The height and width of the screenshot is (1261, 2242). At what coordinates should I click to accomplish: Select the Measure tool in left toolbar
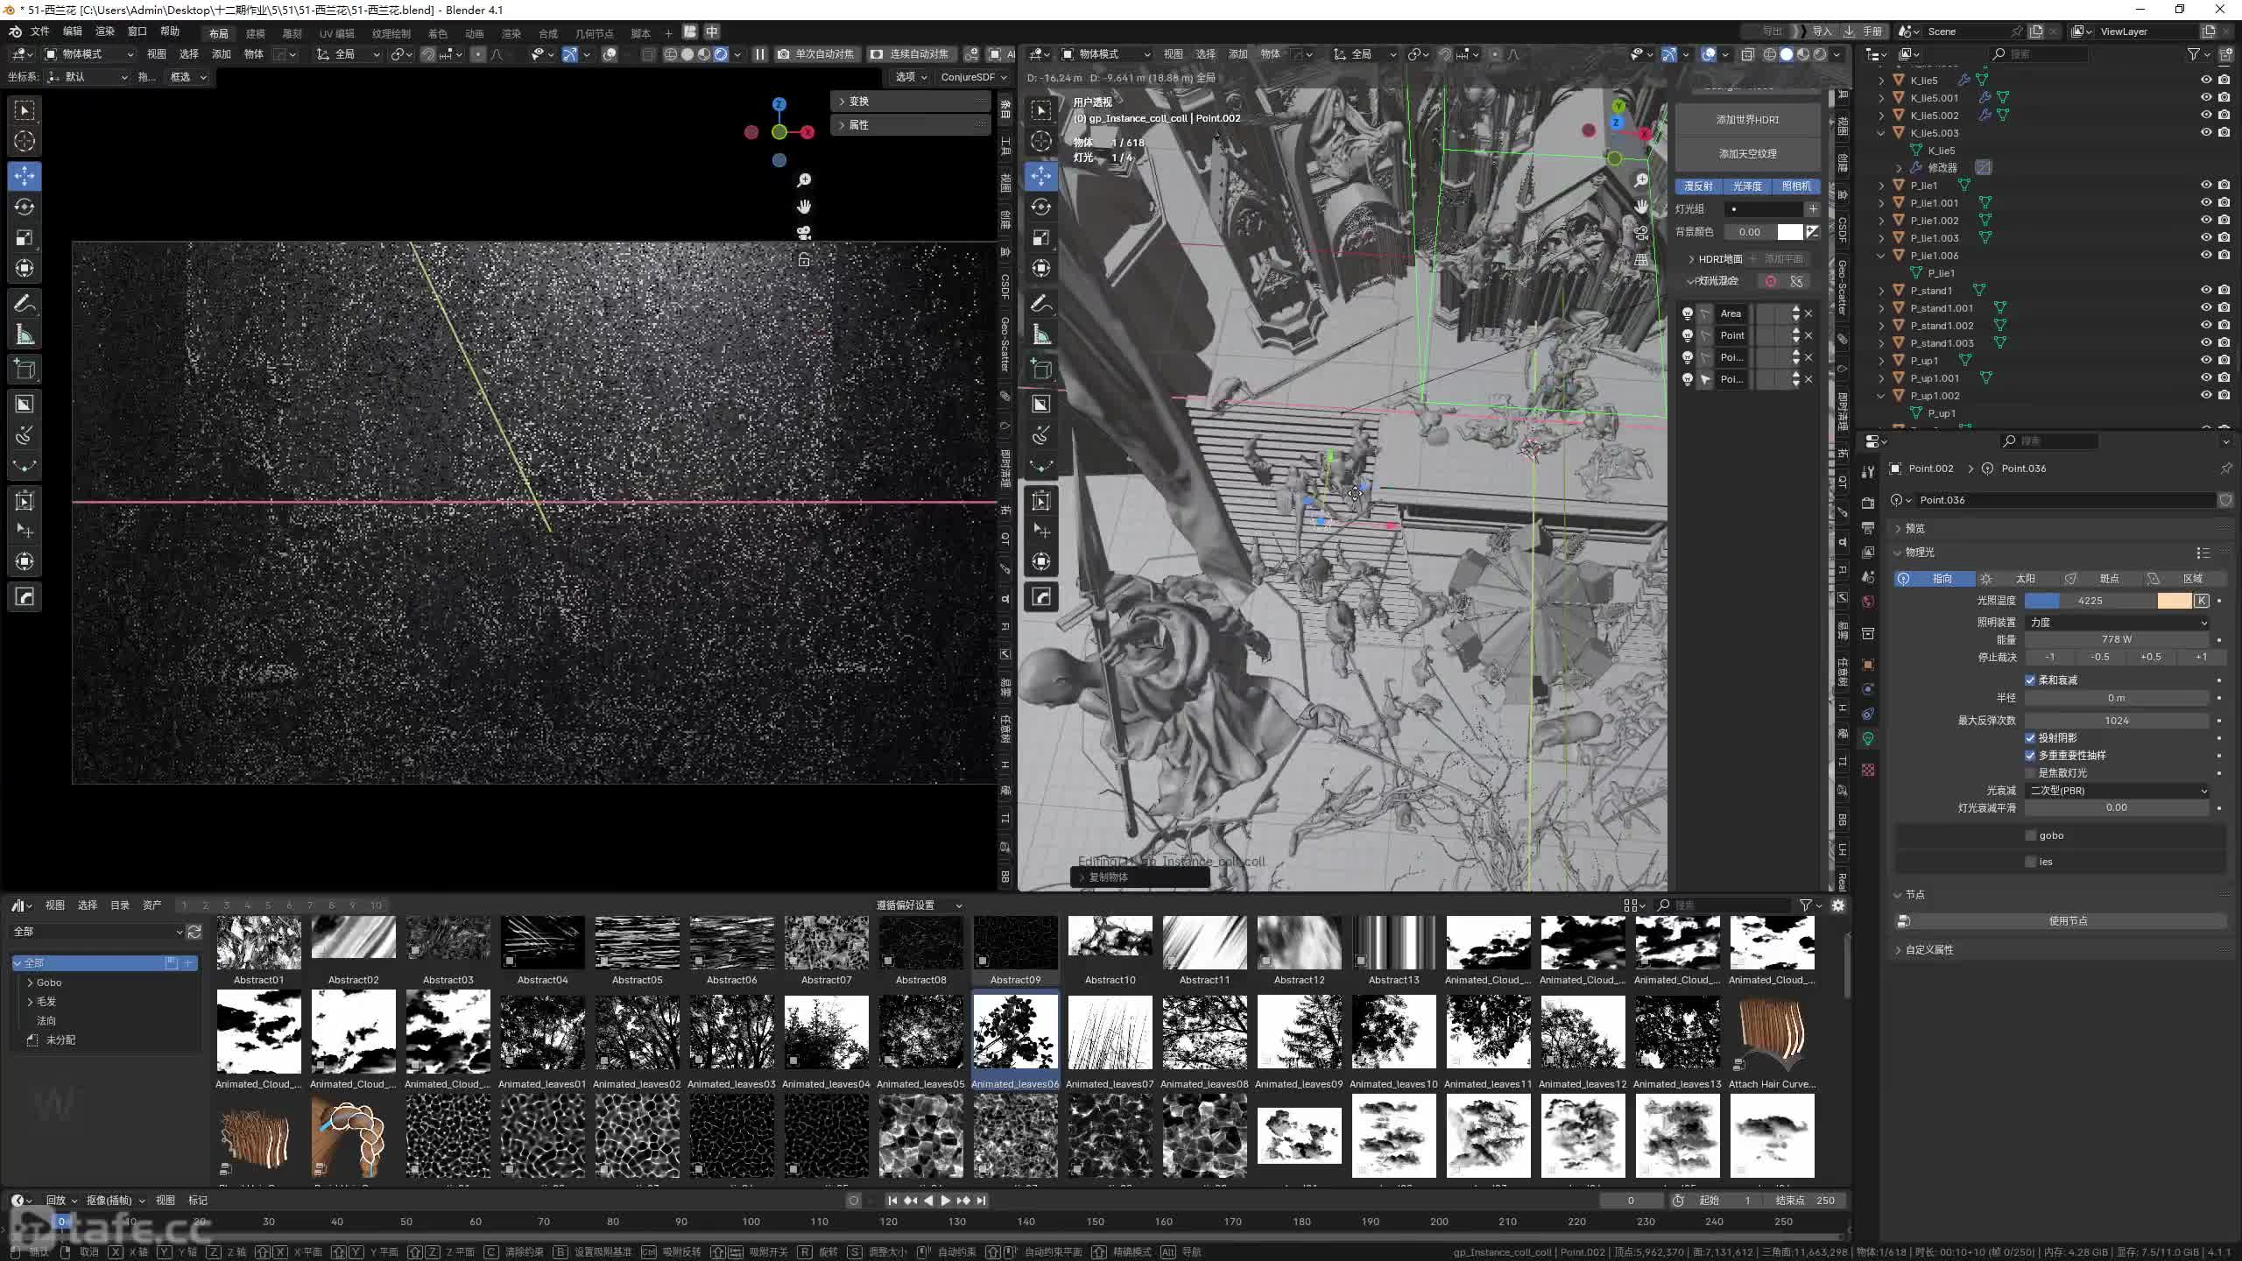tap(25, 335)
